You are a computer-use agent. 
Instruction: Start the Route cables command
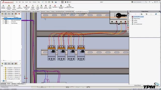(50, 7)
